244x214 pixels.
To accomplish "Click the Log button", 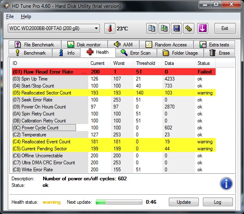I will pyautogui.click(x=218, y=202).
